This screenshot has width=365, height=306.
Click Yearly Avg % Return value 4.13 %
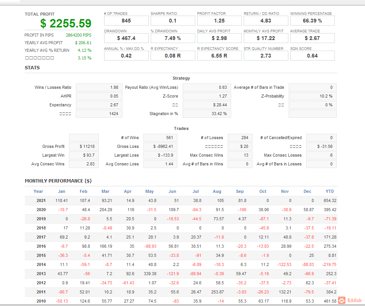click(x=85, y=50)
